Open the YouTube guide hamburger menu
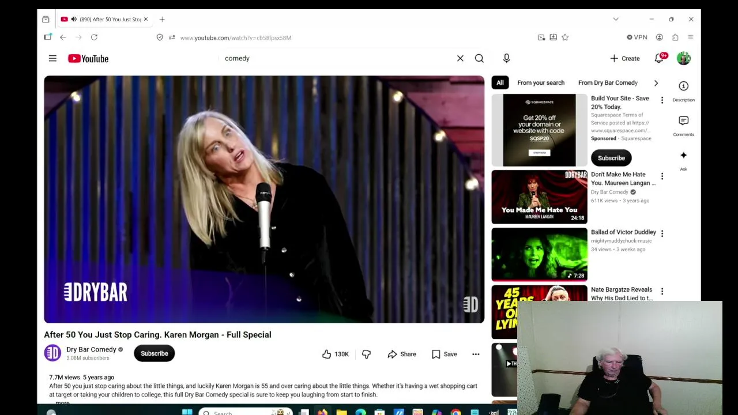 pos(52,58)
